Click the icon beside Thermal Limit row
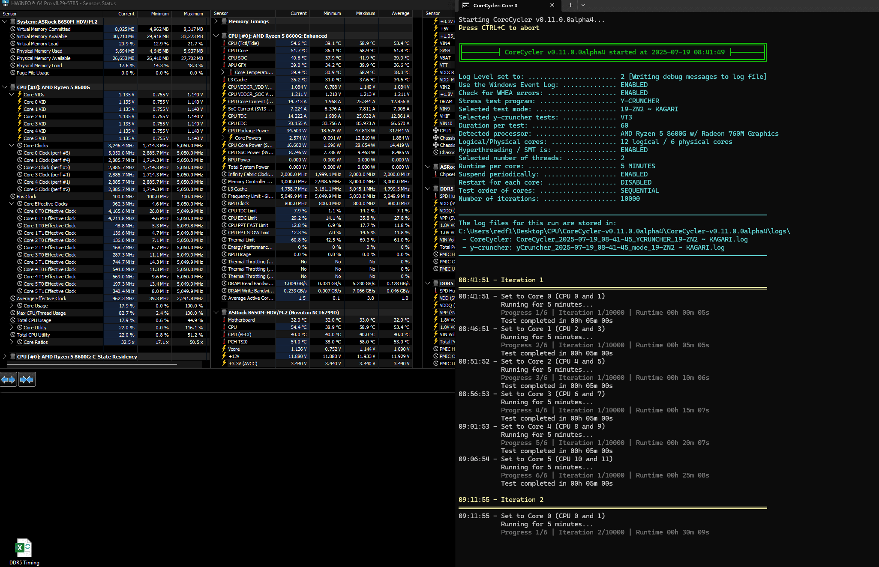The width and height of the screenshot is (879, 567). point(224,240)
